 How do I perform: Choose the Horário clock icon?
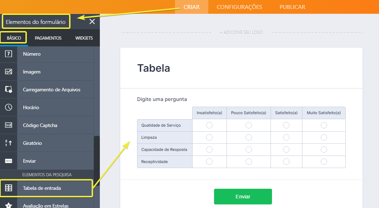[9, 107]
